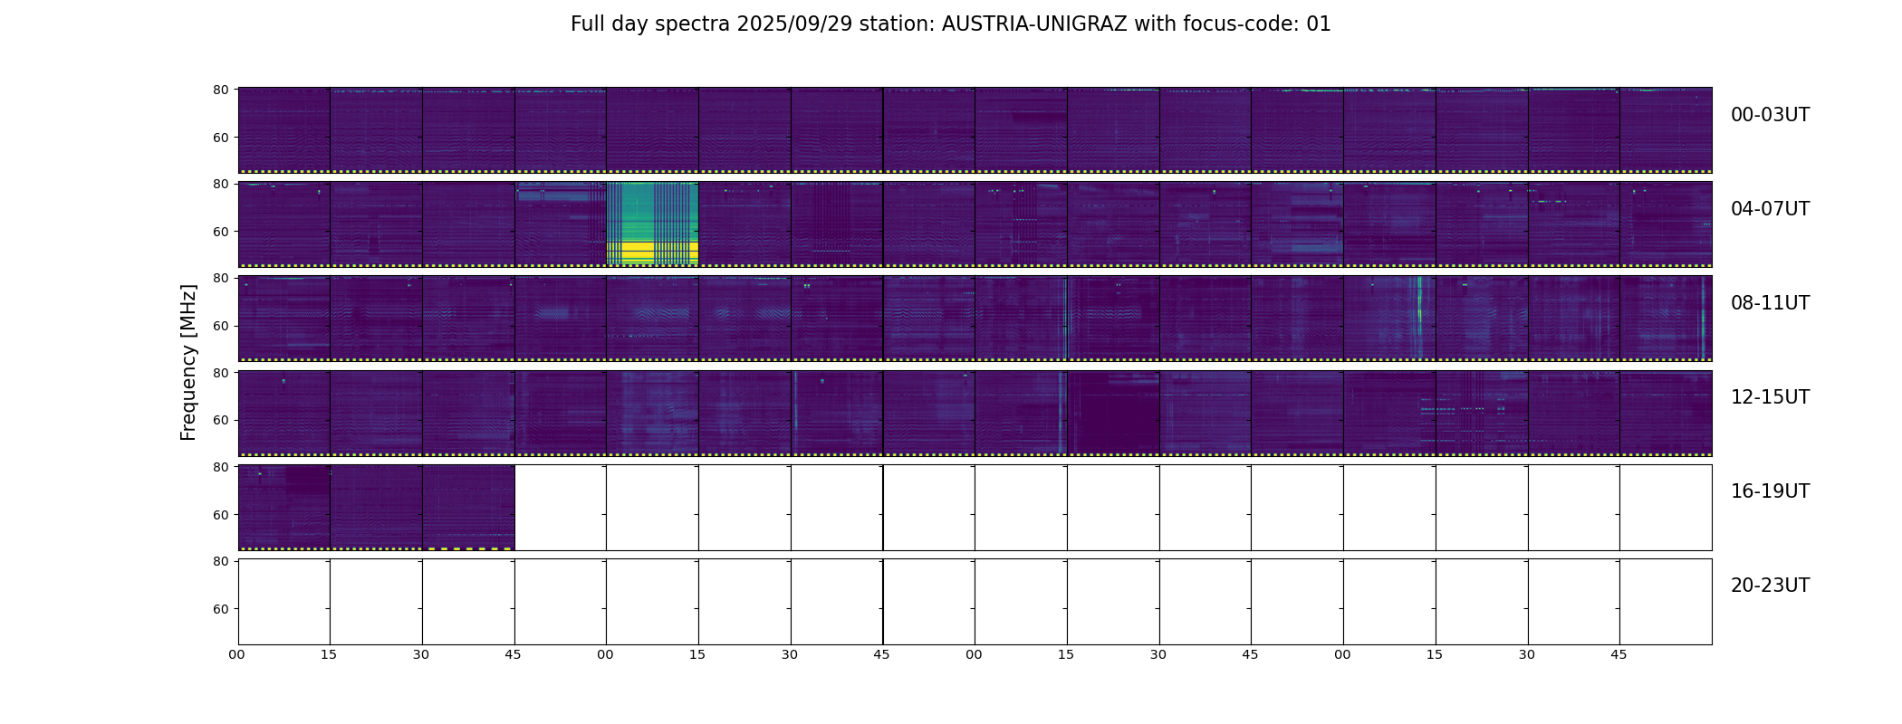This screenshot has height=724, width=1902.
Task: Click the empty 20-23UT plot row
Action: (975, 602)
